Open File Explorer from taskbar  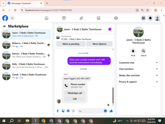(27, 121)
